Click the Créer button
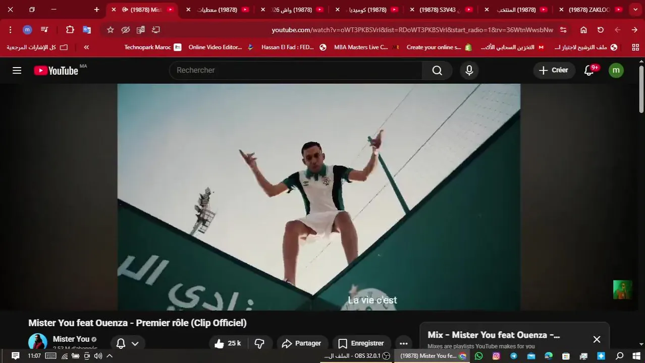 pos(554,71)
